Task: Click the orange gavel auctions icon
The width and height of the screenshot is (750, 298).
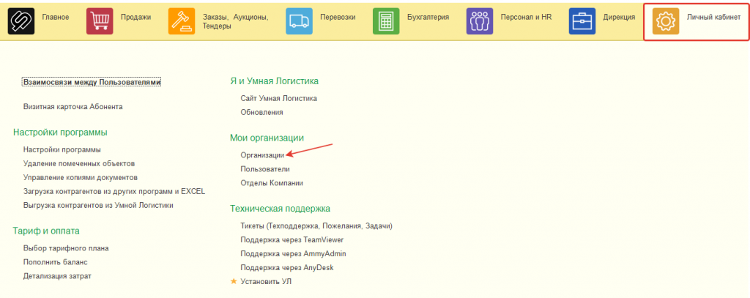Action: click(182, 21)
